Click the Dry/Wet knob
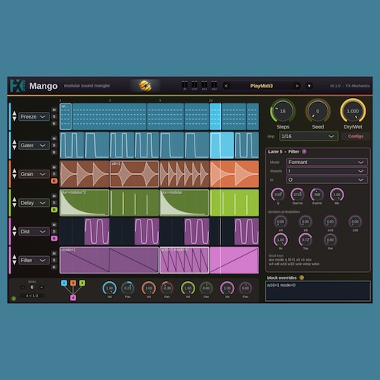The width and height of the screenshot is (380, 380). 353,111
